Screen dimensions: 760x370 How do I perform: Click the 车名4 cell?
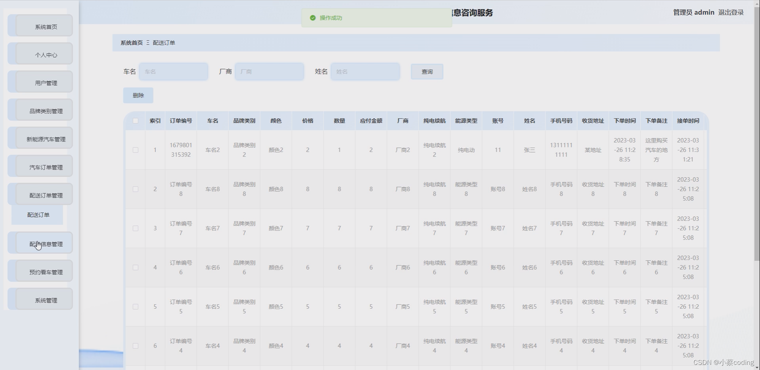pyautogui.click(x=212, y=346)
